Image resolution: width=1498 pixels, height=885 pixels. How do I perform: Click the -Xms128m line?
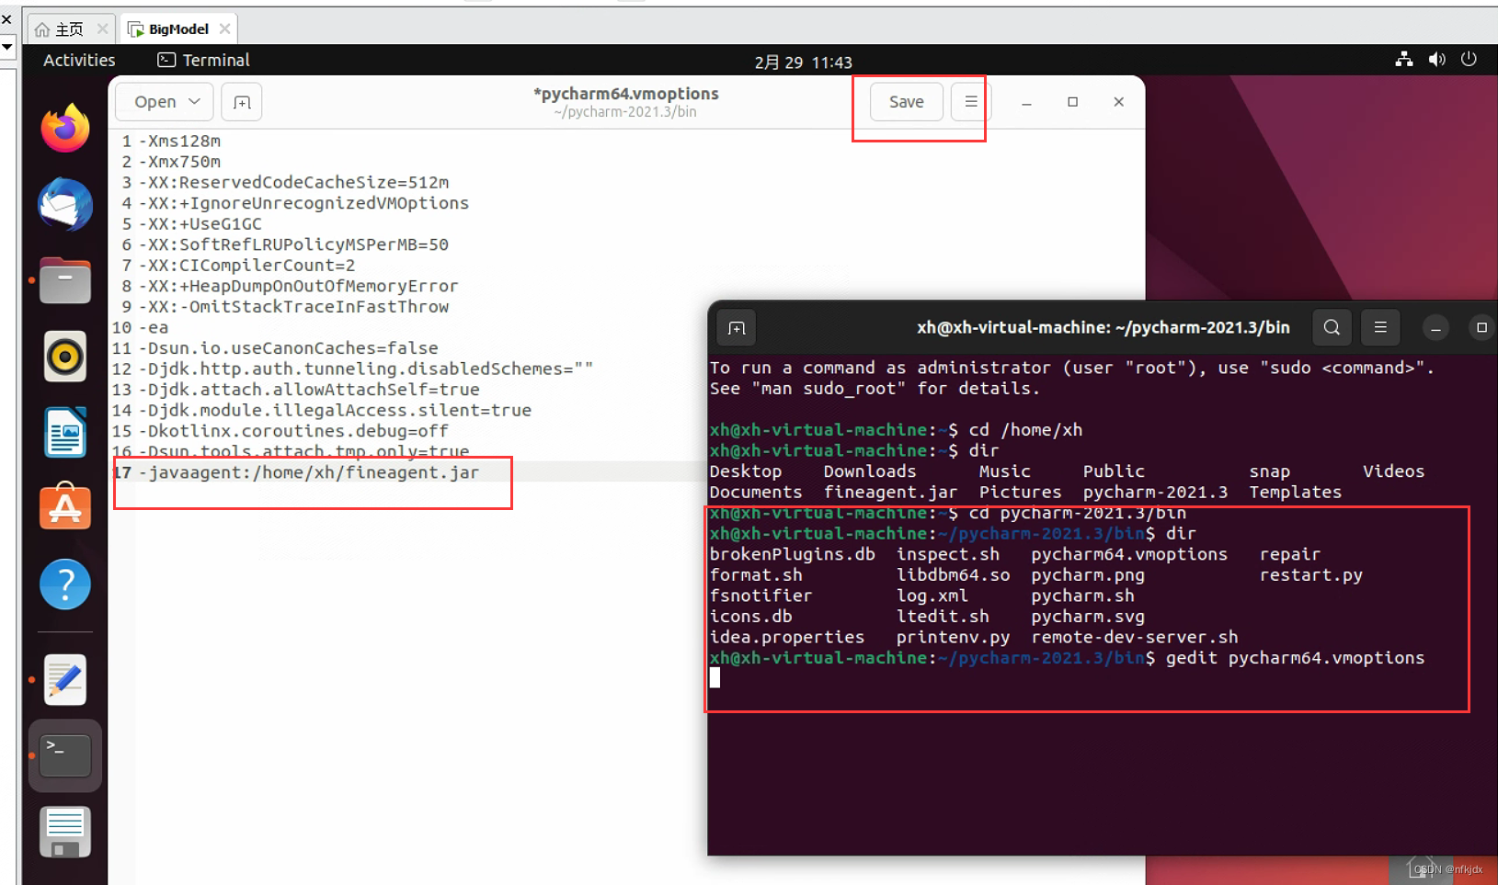click(179, 141)
